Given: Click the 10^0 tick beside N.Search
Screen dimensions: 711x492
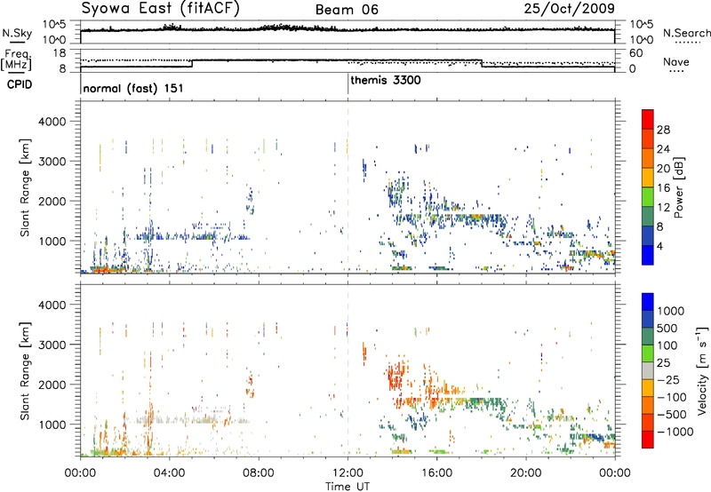Looking at the screenshot, I should coord(642,40).
